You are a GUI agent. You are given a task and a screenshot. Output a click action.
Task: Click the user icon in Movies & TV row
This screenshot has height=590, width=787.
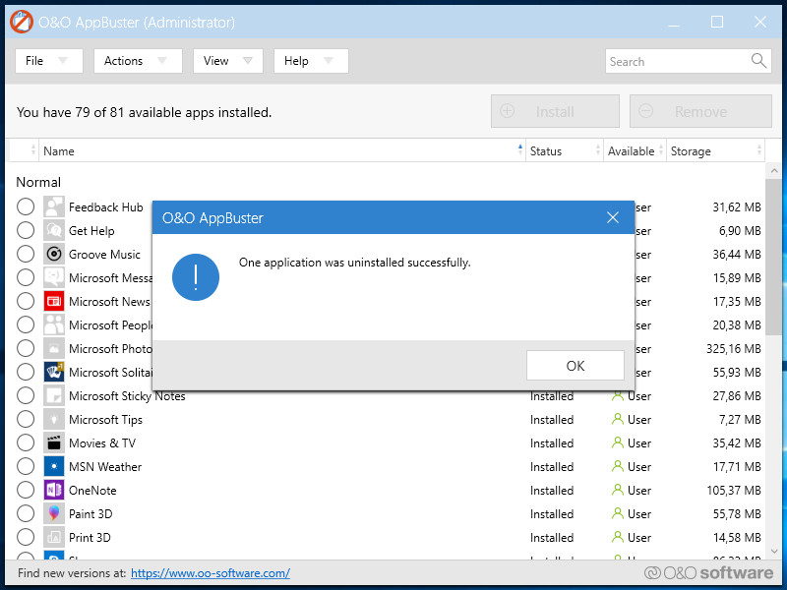618,442
